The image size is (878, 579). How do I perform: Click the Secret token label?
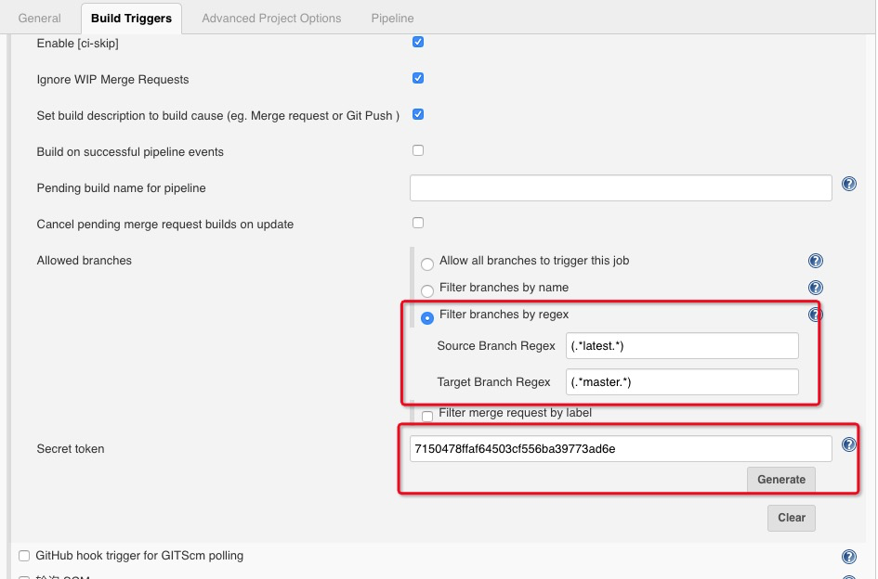[x=71, y=449]
